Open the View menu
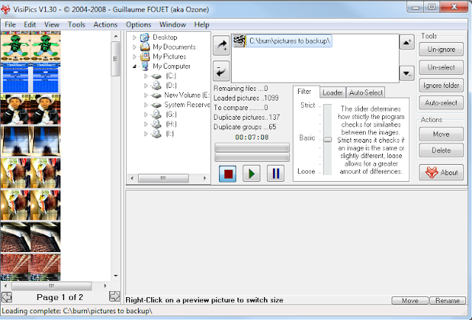 pyautogui.click(x=52, y=24)
